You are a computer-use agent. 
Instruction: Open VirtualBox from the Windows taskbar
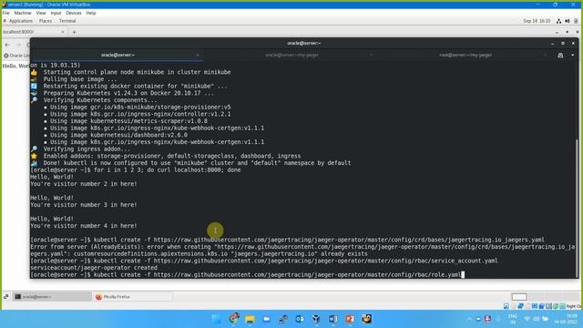[316, 319]
